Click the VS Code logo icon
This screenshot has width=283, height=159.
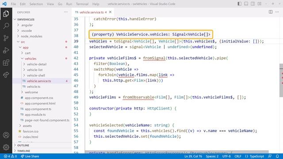[4, 4]
